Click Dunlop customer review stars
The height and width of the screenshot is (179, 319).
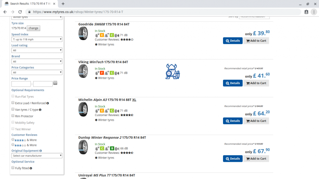(x=127, y=153)
